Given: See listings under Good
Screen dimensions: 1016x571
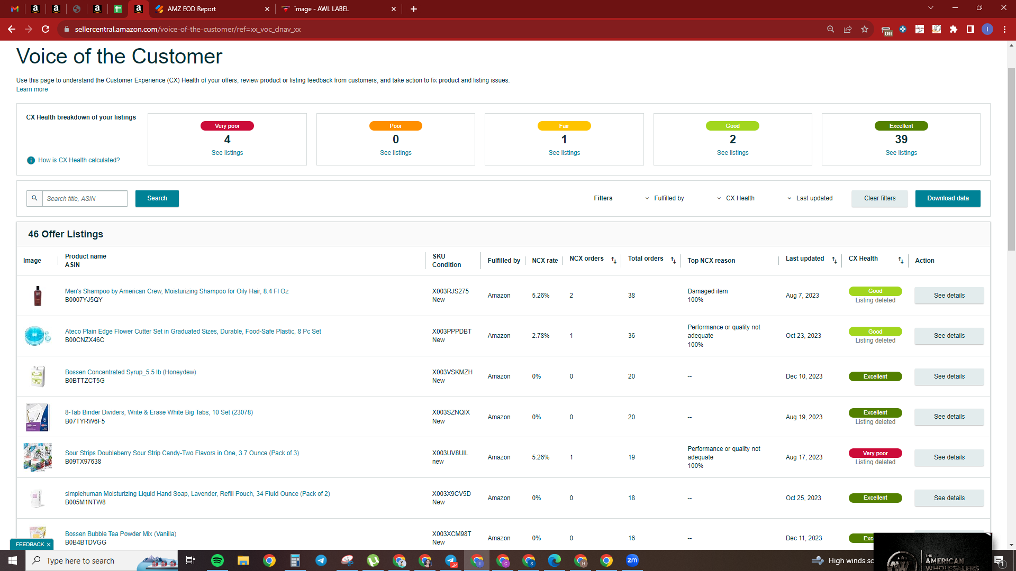Looking at the screenshot, I should pos(733,153).
